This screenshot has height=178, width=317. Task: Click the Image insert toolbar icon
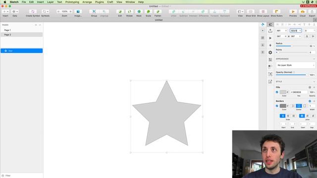[78, 12]
